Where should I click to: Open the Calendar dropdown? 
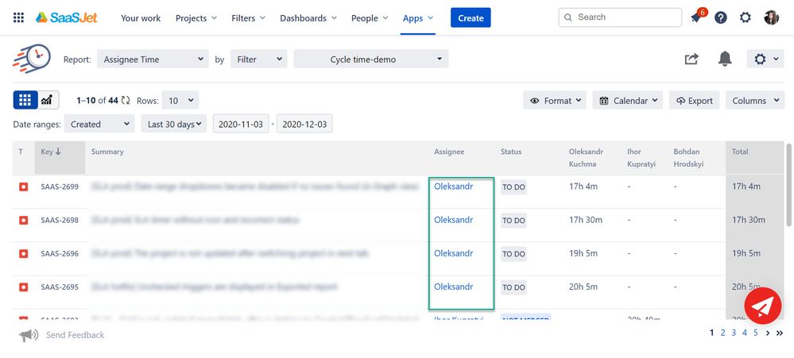(627, 101)
